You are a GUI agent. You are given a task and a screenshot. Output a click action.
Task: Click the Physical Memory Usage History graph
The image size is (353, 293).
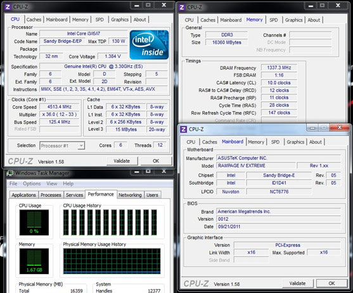[112, 261]
